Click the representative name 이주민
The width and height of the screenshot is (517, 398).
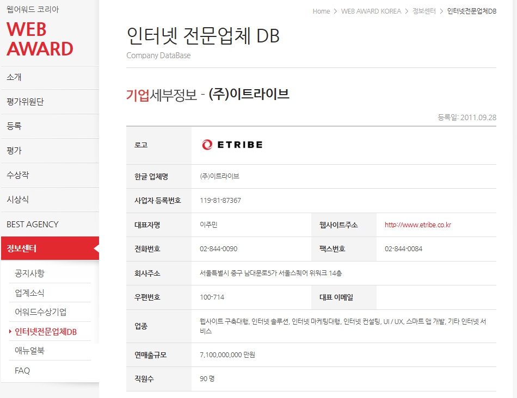(x=208, y=225)
